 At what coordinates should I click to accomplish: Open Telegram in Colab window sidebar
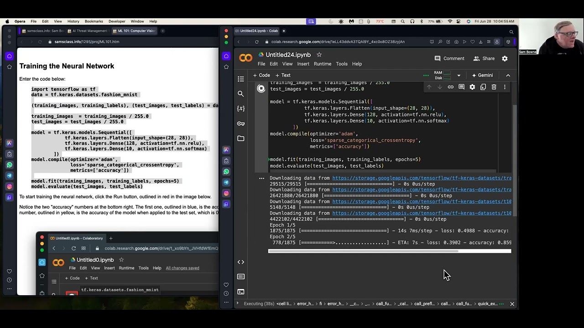(226, 183)
